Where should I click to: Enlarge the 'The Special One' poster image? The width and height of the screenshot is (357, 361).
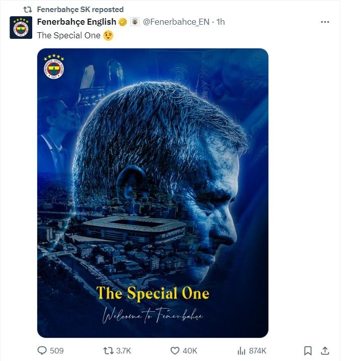pyautogui.click(x=153, y=193)
